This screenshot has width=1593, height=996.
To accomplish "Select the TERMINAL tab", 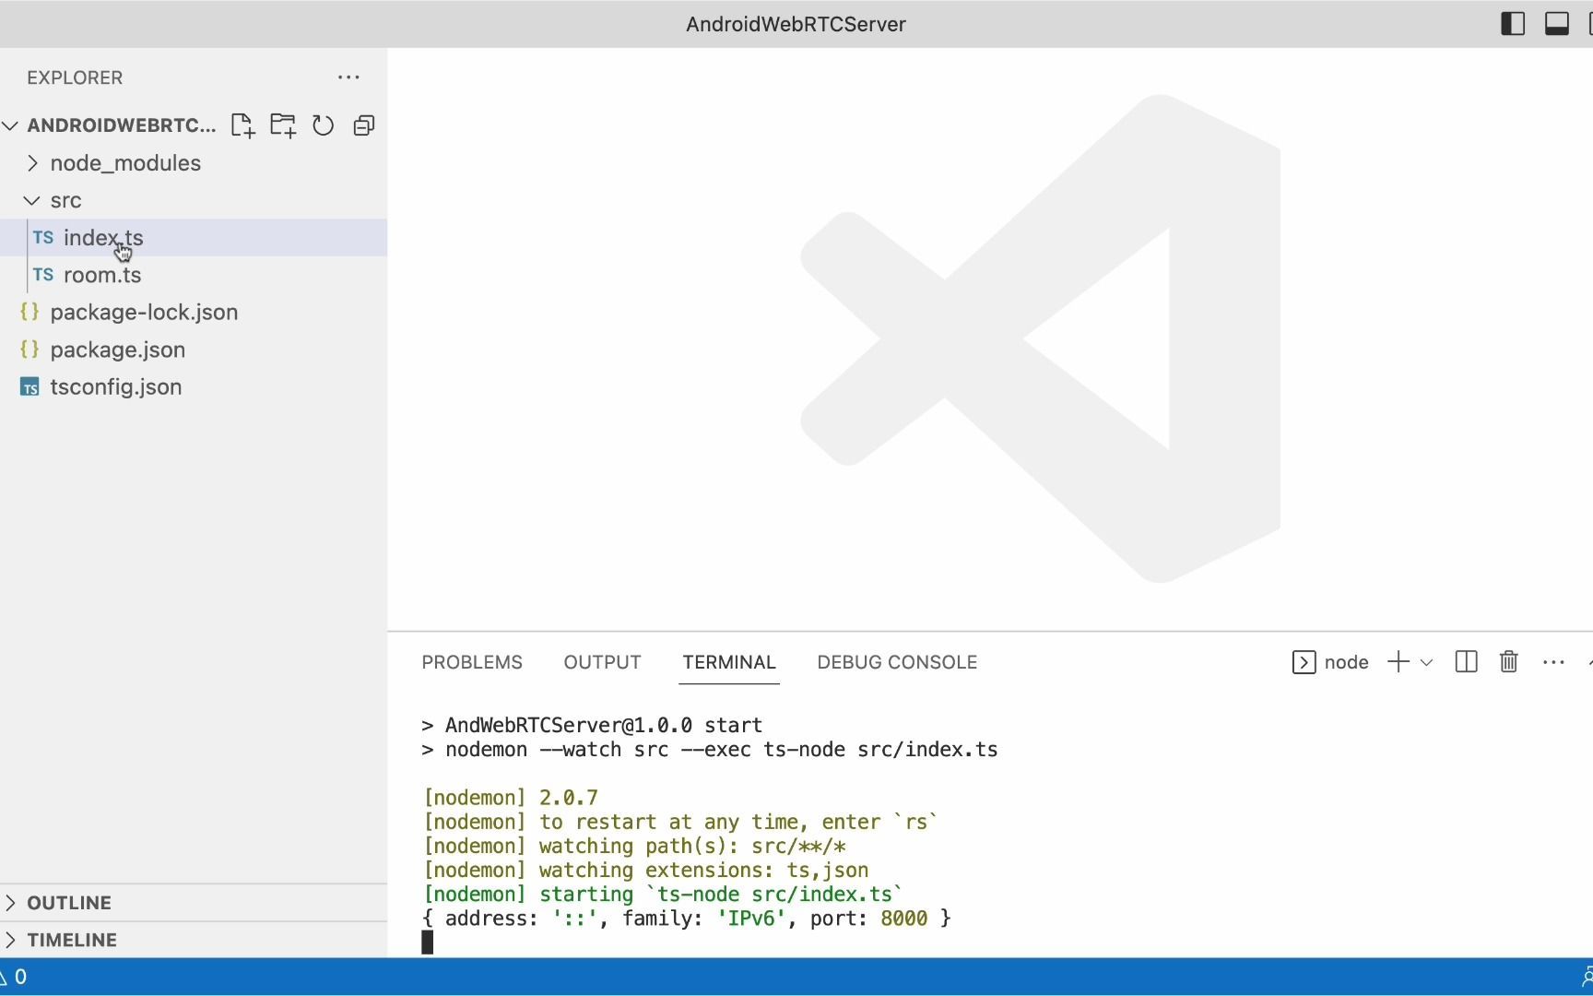I will click(x=729, y=662).
